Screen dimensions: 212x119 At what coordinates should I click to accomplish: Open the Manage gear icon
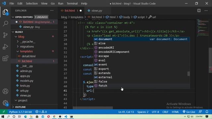point(5,103)
